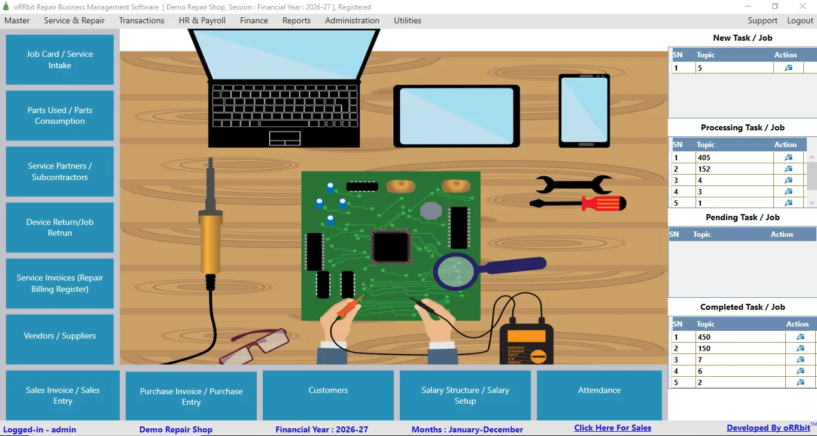Click Financial Year : 2026-27 status text
The width and height of the screenshot is (817, 436).
(x=321, y=429)
